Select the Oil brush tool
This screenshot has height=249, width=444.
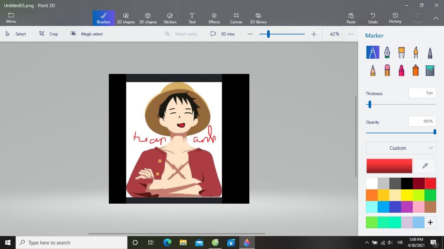coord(401,52)
